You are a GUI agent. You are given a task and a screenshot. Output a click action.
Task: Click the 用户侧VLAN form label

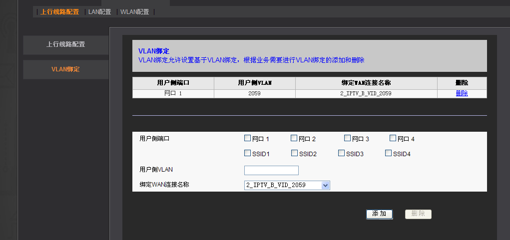pyautogui.click(x=156, y=169)
